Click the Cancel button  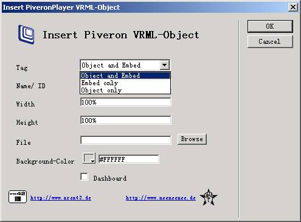tap(270, 41)
